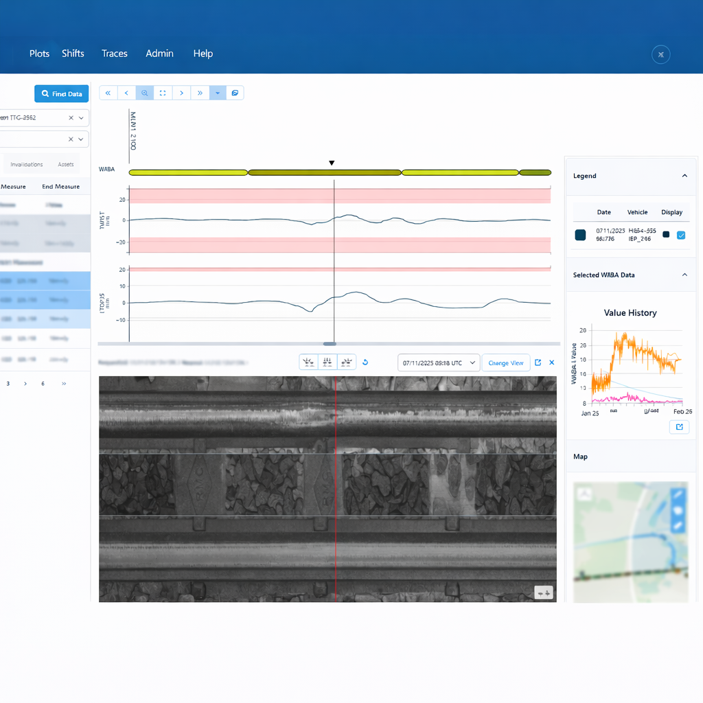Collapse the Selected WABA Data panel
703x703 pixels.
pos(684,275)
